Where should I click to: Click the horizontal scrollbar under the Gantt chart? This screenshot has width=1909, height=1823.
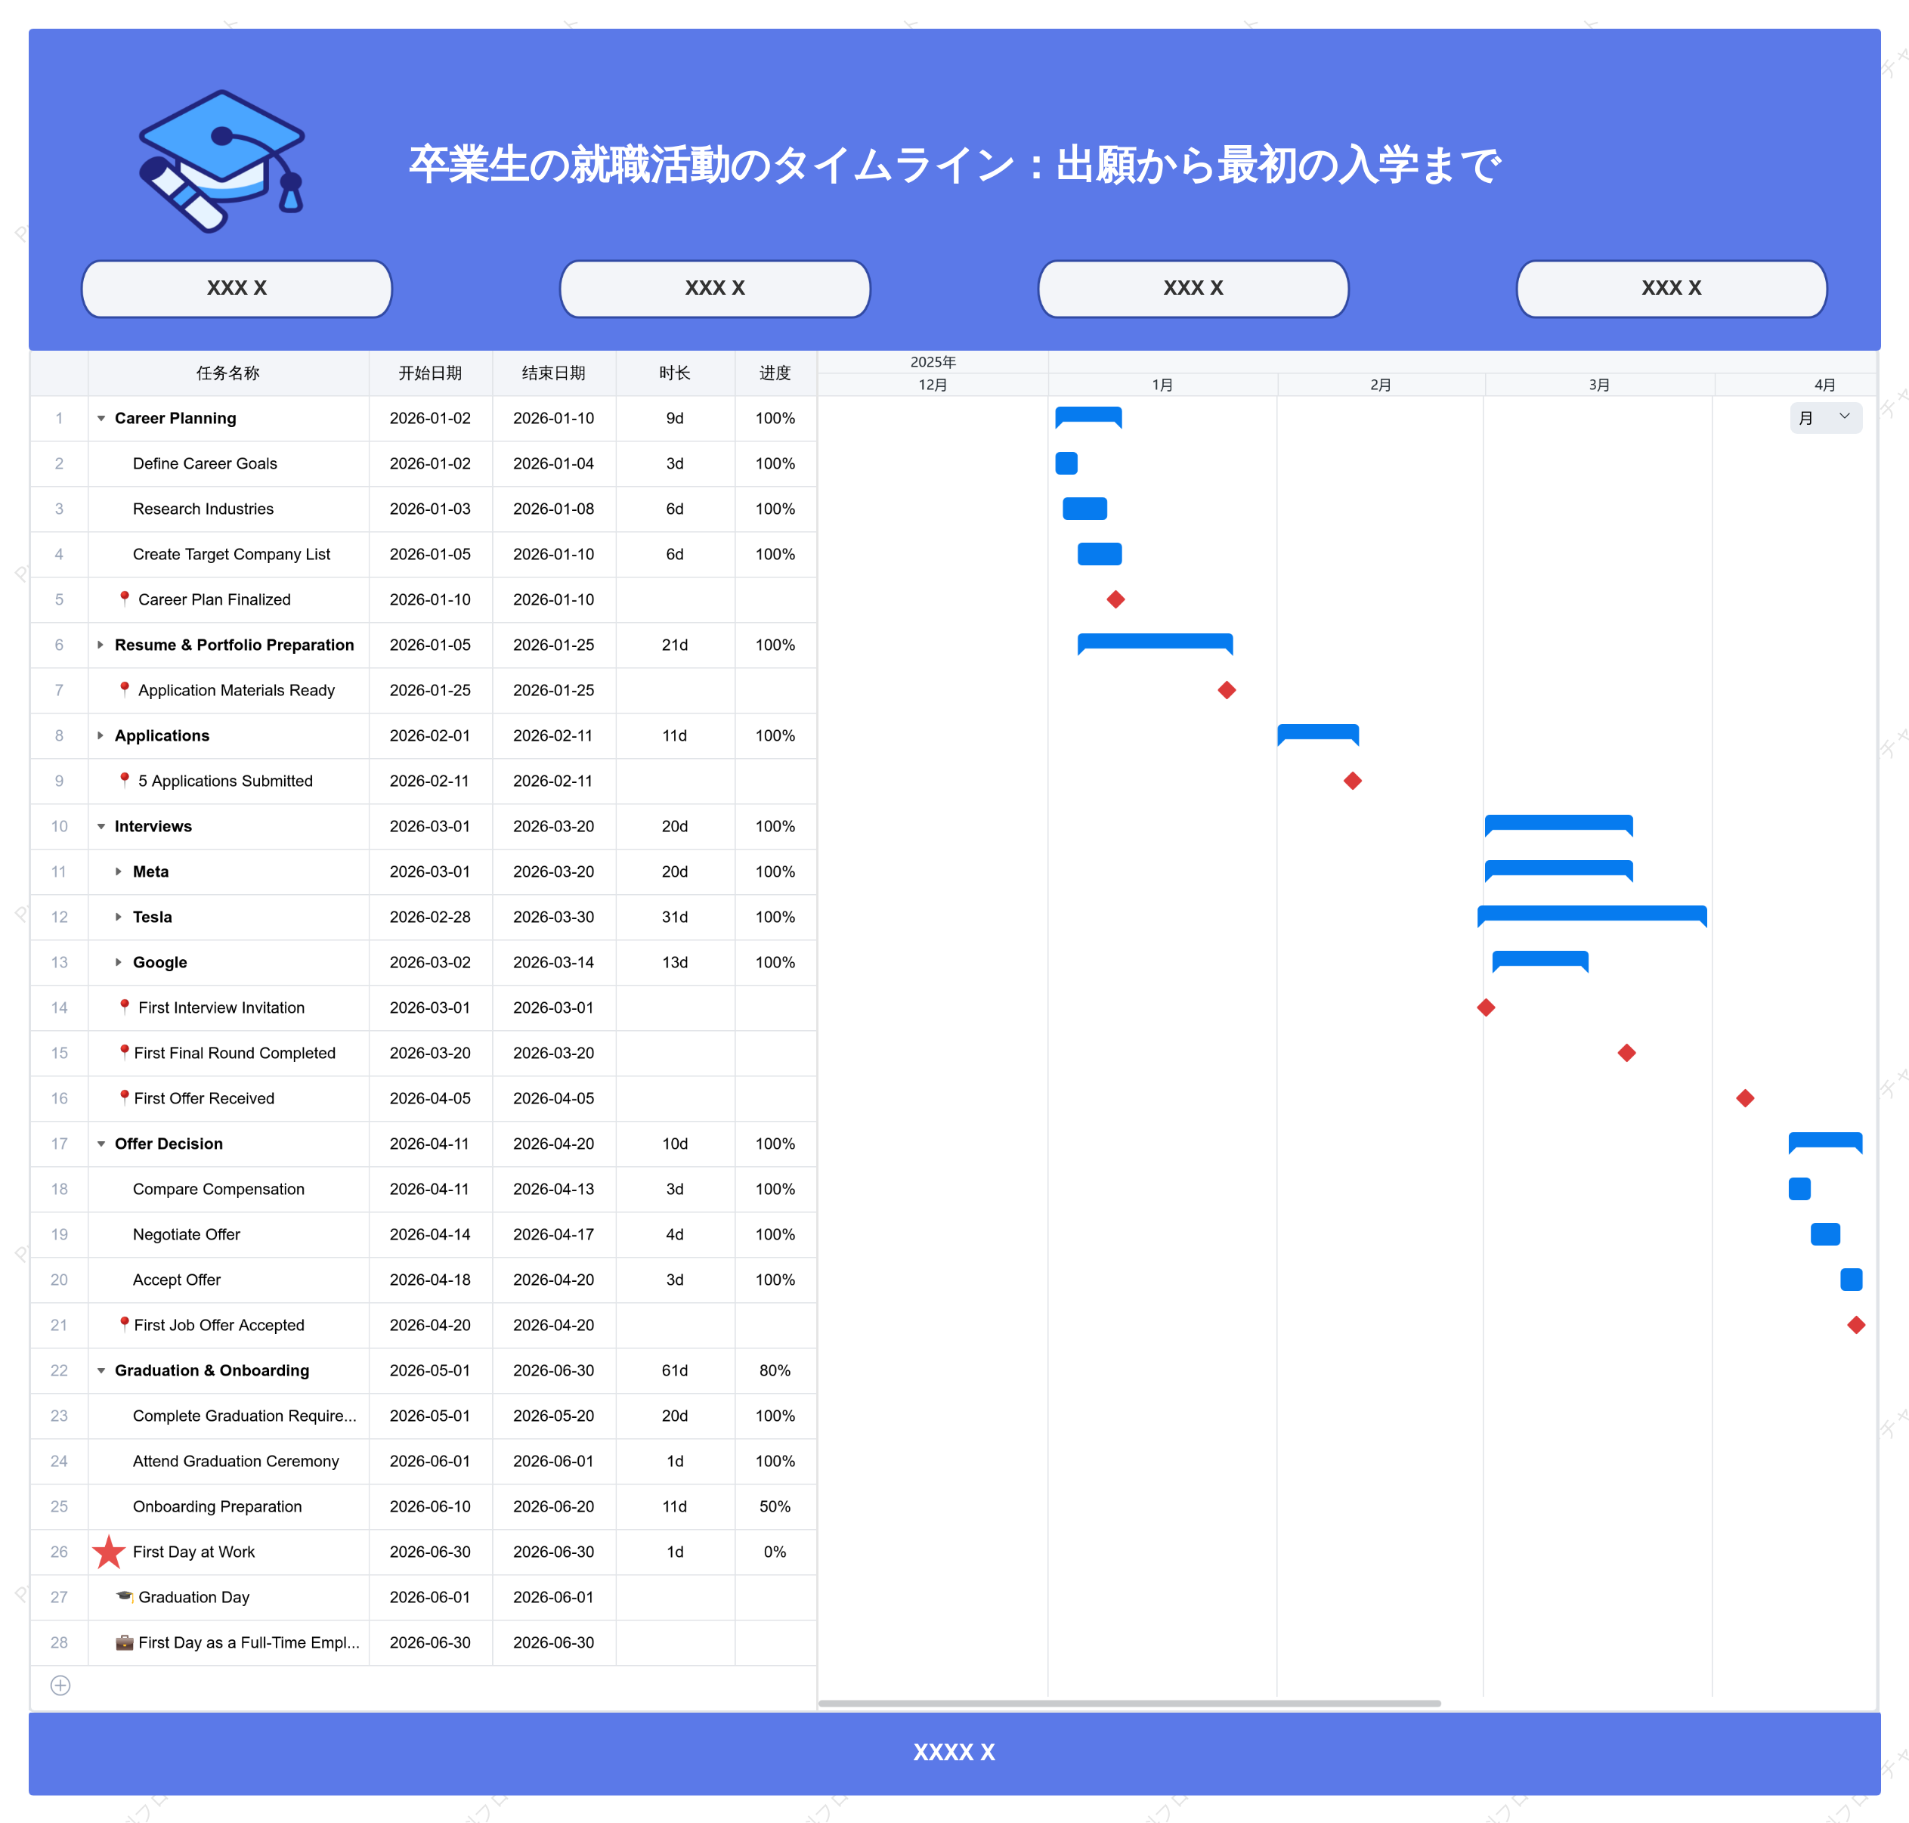[1129, 1703]
